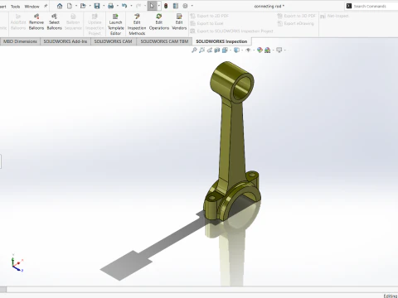Screen dimensions: 398x298
Task: Click the "Editing" status bar text
Action: pyautogui.click(x=391, y=296)
